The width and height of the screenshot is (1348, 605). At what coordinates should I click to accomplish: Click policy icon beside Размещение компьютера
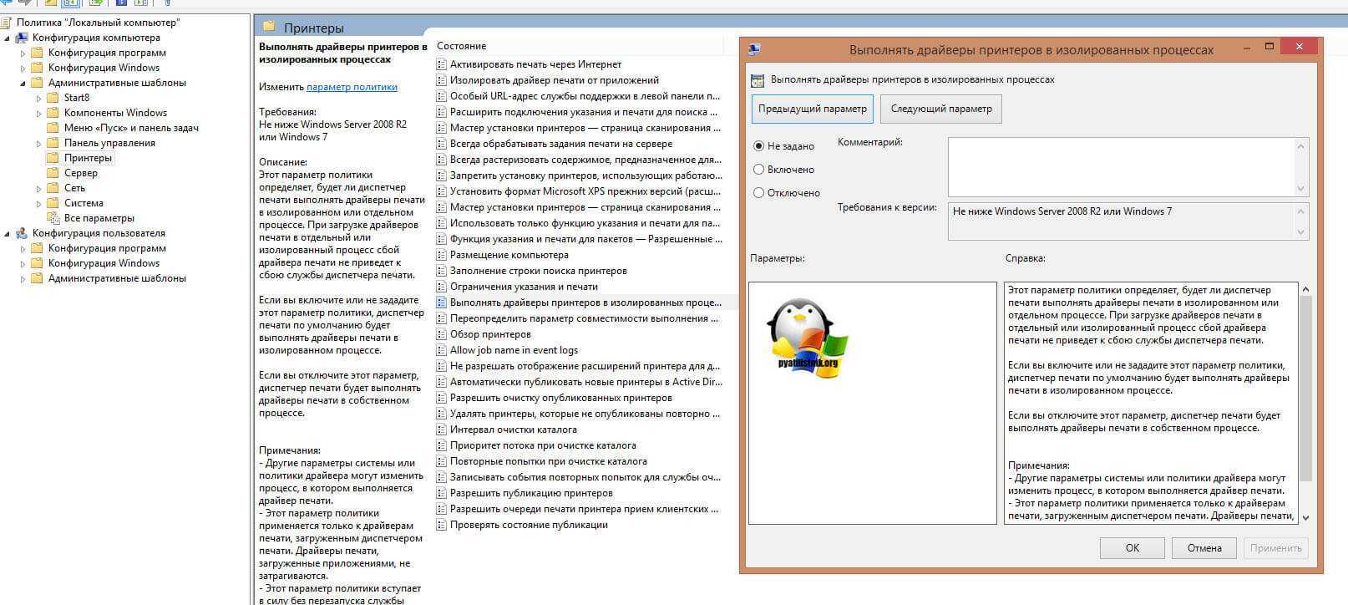coord(441,255)
